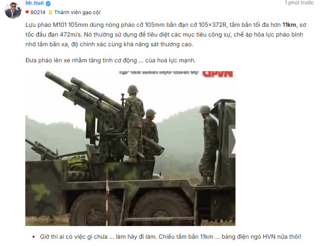This screenshot has height=246, width=325.
Task: Select the 'Thành viên gạo cội' title
Action: [x=77, y=13]
